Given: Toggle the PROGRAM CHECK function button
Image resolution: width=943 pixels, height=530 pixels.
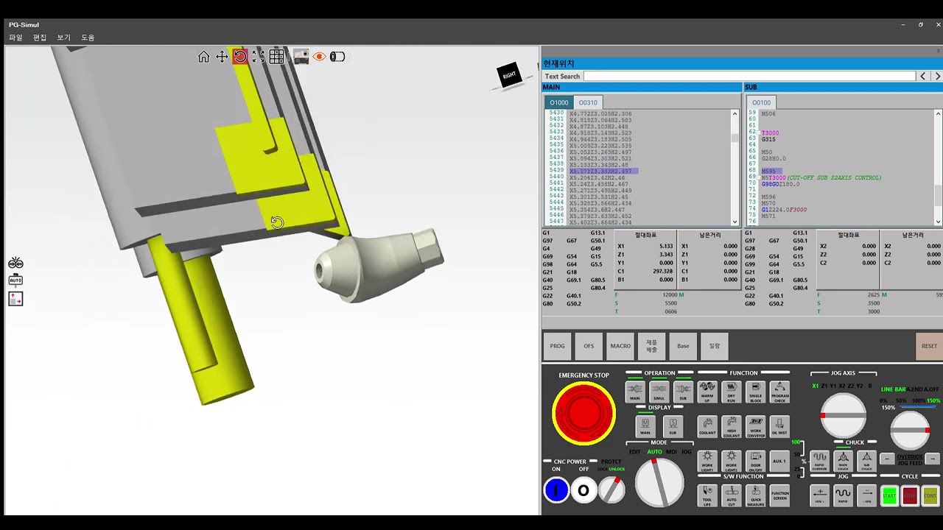Looking at the screenshot, I should 779,392.
